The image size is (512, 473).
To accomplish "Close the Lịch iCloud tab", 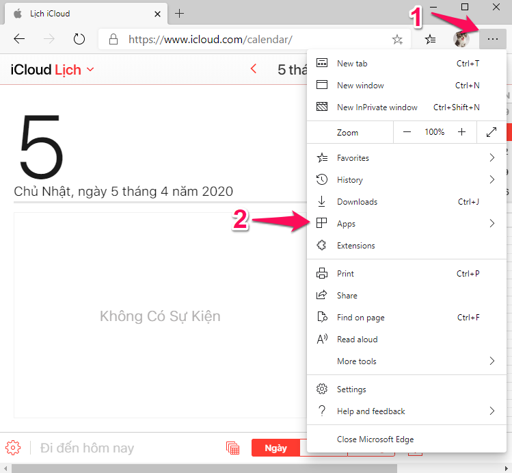I will (157, 14).
